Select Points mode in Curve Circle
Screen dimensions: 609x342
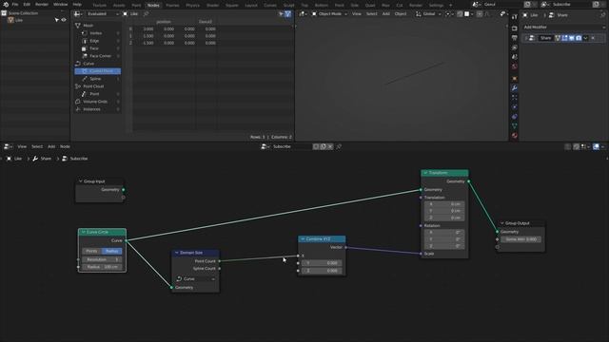click(91, 251)
